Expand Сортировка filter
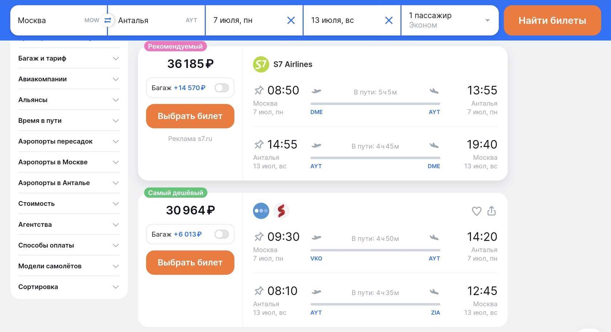611x332 pixels. coord(69,287)
